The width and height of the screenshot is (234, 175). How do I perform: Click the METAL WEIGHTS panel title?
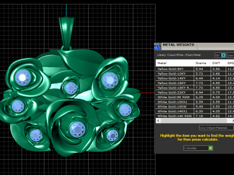[178, 45]
